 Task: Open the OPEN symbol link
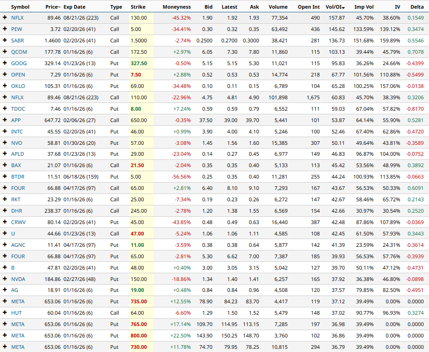tap(18, 75)
